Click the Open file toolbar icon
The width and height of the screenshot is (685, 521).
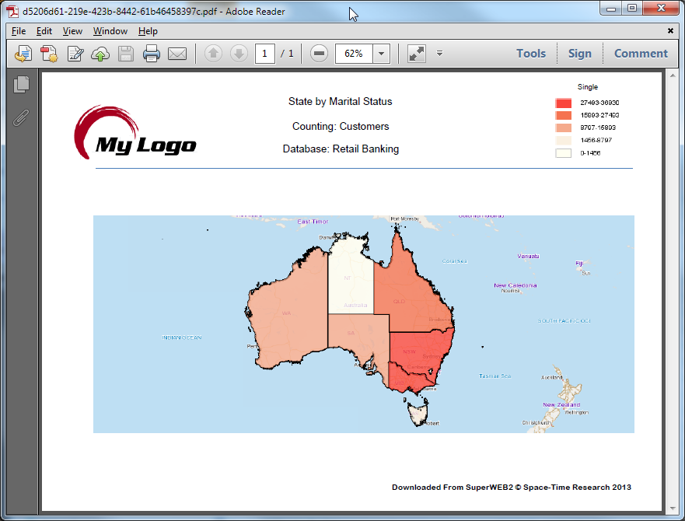point(23,54)
